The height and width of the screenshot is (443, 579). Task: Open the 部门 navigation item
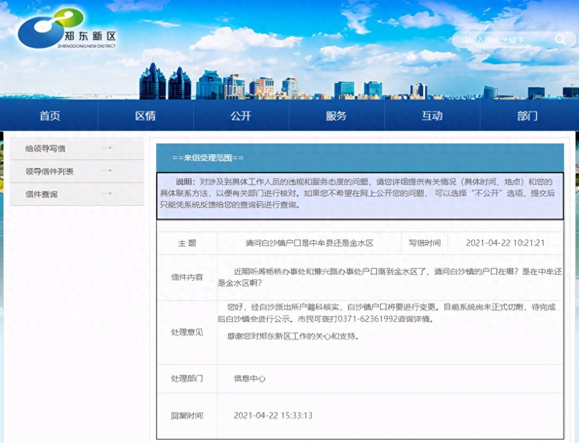[527, 116]
